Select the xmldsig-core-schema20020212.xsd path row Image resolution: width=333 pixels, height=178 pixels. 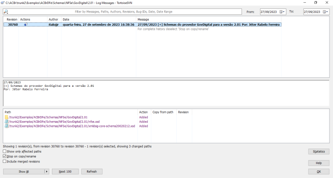tap(72, 126)
